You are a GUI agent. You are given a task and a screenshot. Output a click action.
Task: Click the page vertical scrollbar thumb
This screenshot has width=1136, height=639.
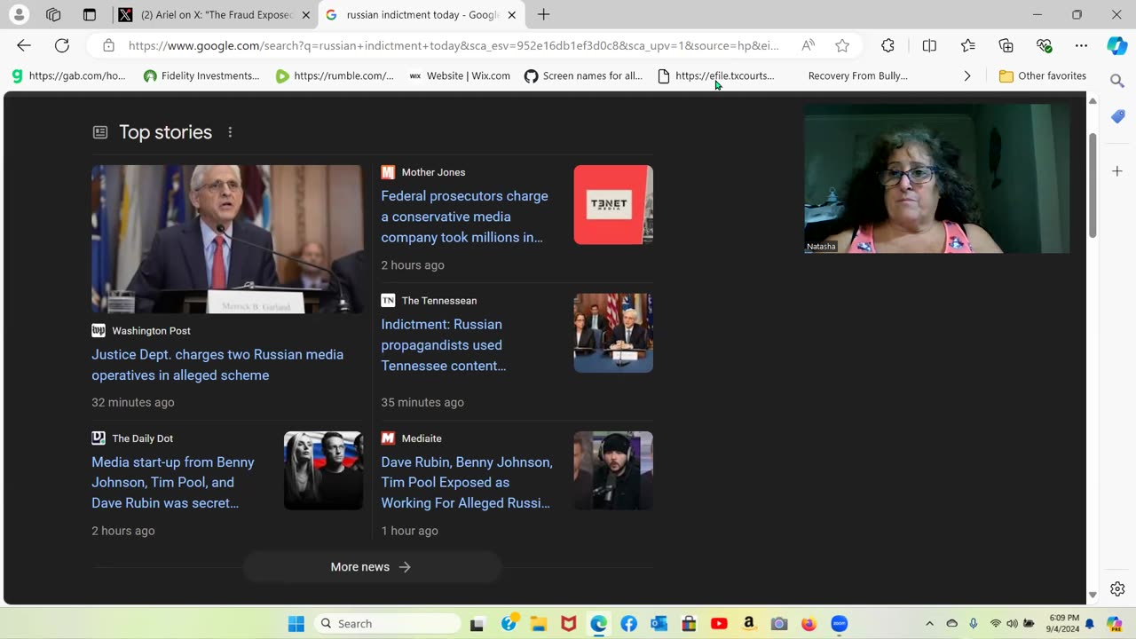(x=1093, y=185)
